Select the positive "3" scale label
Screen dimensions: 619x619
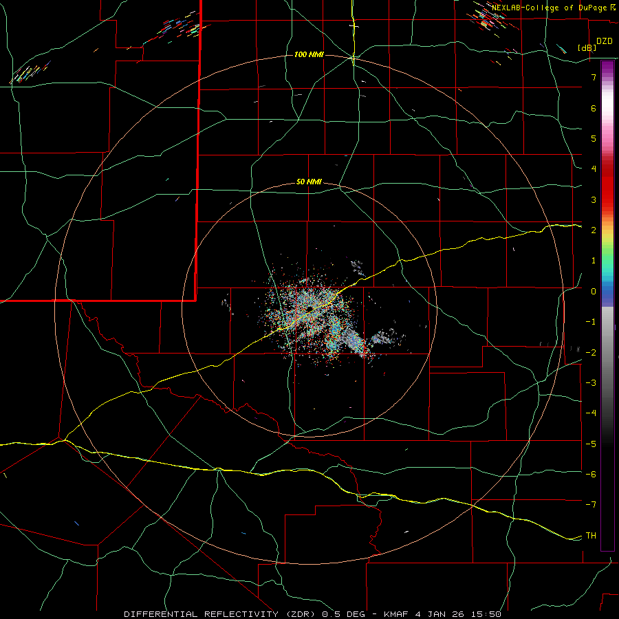tap(594, 199)
